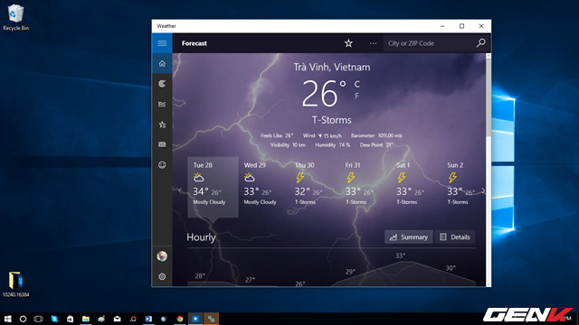This screenshot has height=325, width=579.
Task: Open the Recycle Bin desktop icon
Action: (x=15, y=17)
